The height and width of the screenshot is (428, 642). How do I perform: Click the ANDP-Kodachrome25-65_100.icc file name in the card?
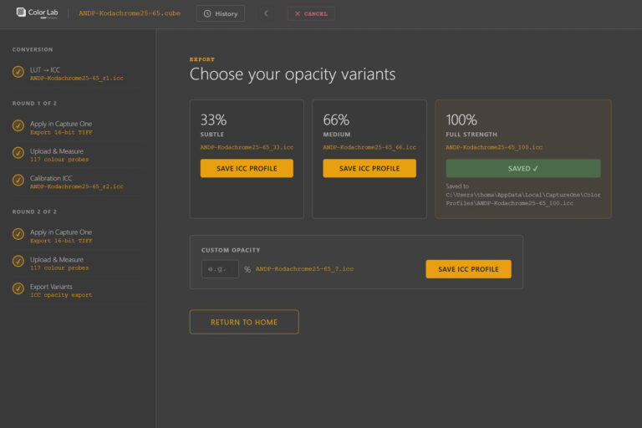[x=494, y=147]
